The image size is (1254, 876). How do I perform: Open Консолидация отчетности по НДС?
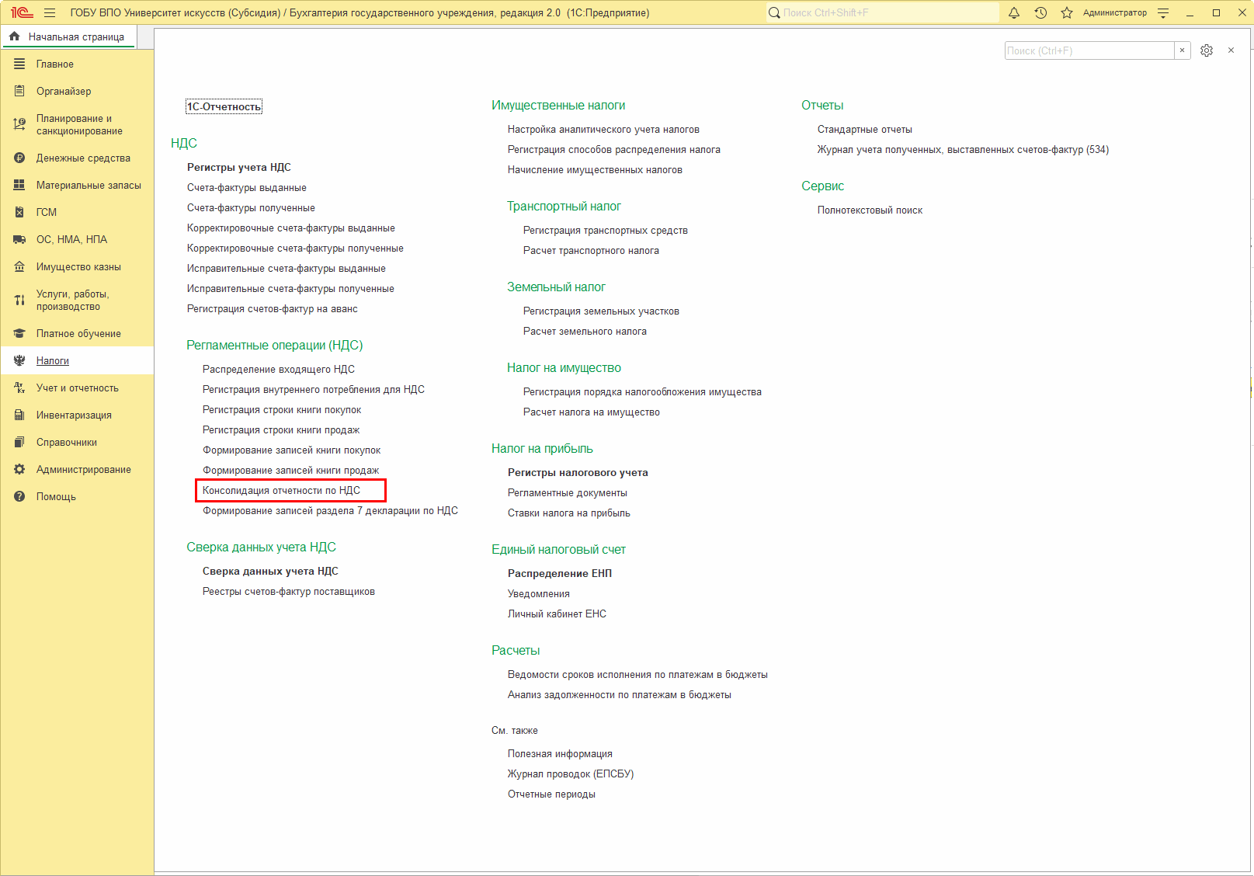(x=281, y=491)
